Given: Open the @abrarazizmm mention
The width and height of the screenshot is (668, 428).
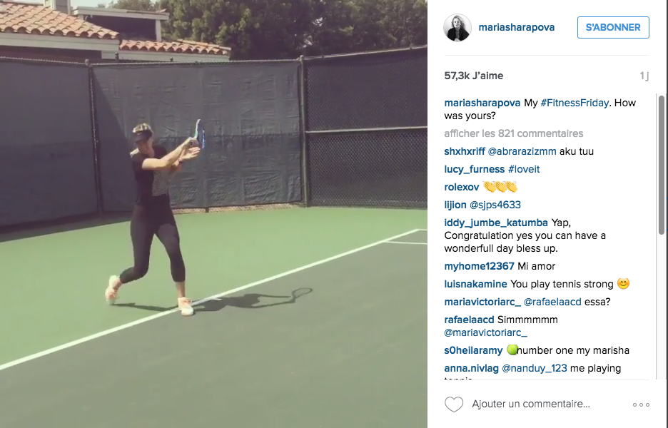Looking at the screenshot, I should [522, 151].
